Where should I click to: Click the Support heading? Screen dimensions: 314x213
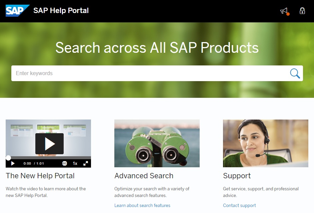pos(237,176)
